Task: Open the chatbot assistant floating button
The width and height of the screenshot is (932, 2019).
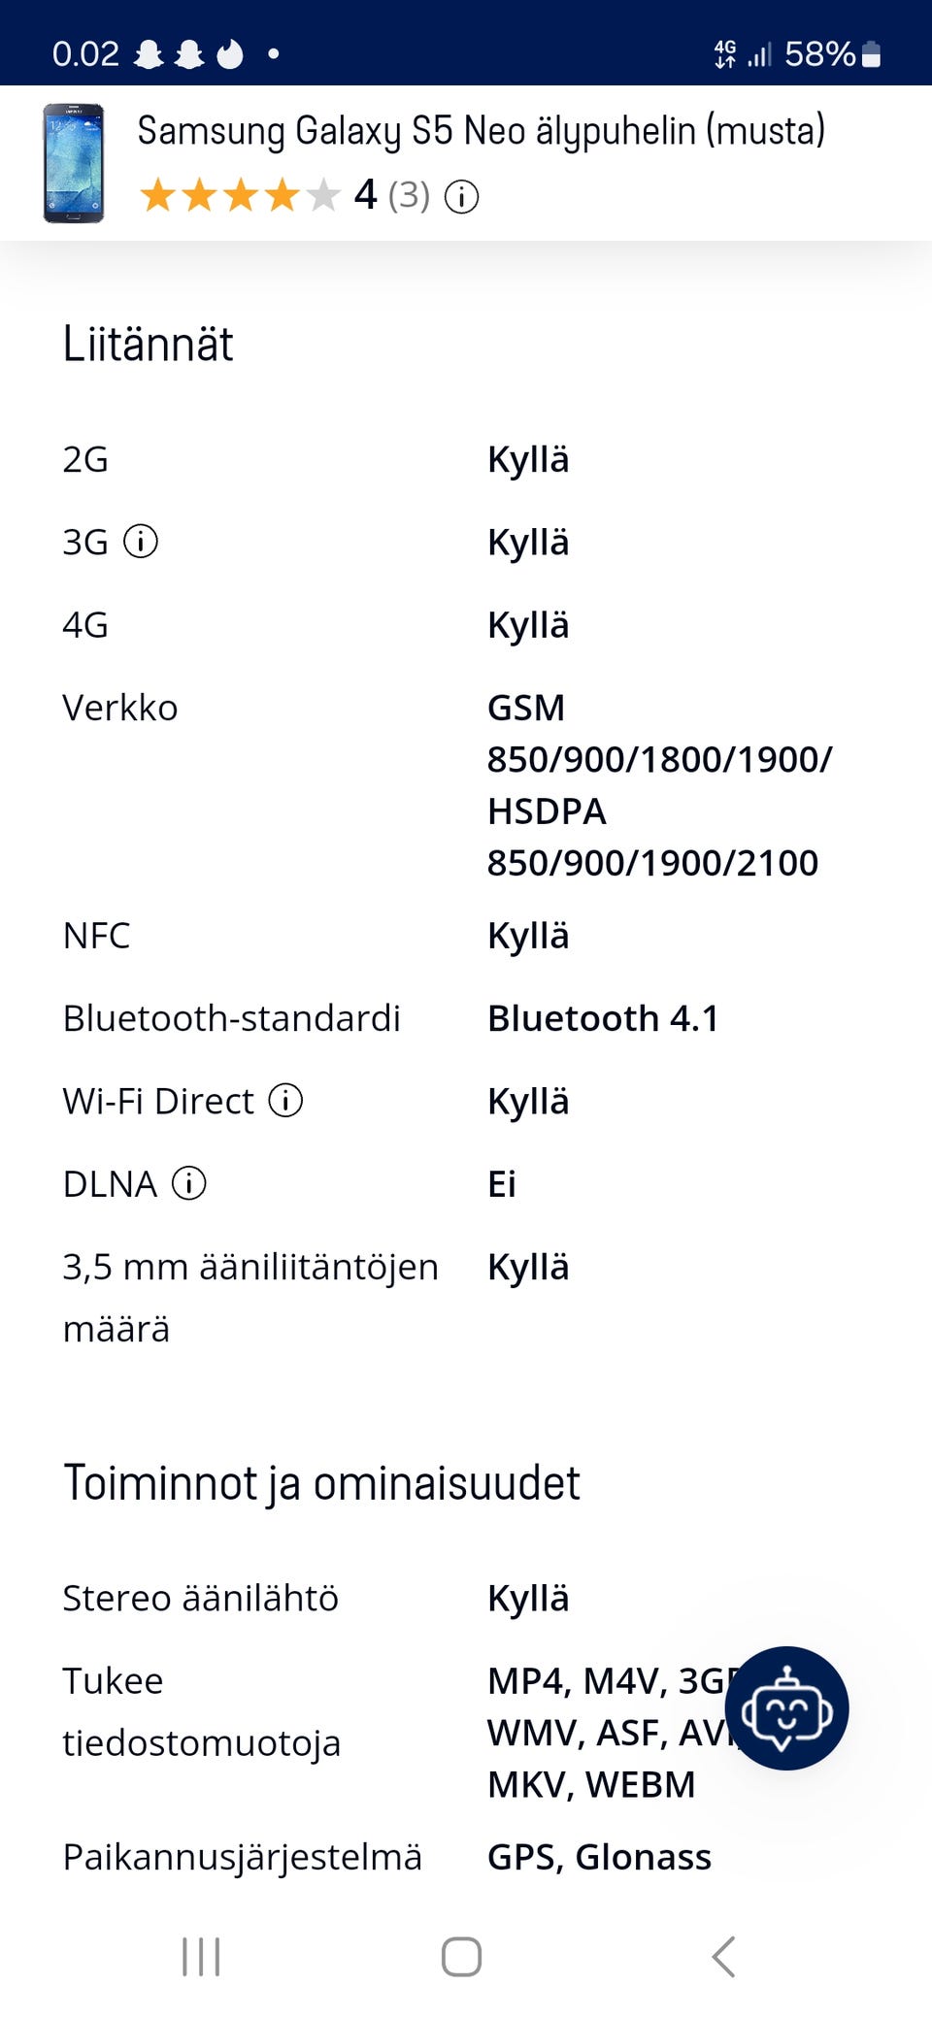Action: [786, 1707]
